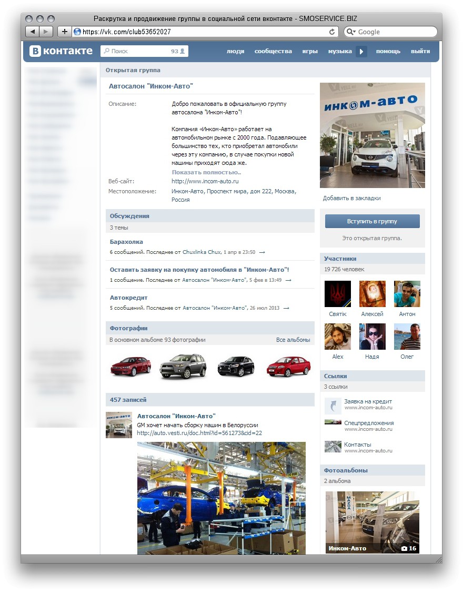This screenshot has height=592, width=463.
Task: Click Добавить в закладки link
Action: pyautogui.click(x=351, y=198)
